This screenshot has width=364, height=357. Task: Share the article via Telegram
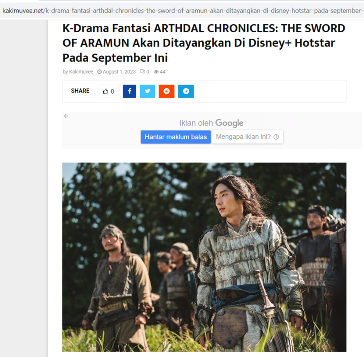coord(186,91)
